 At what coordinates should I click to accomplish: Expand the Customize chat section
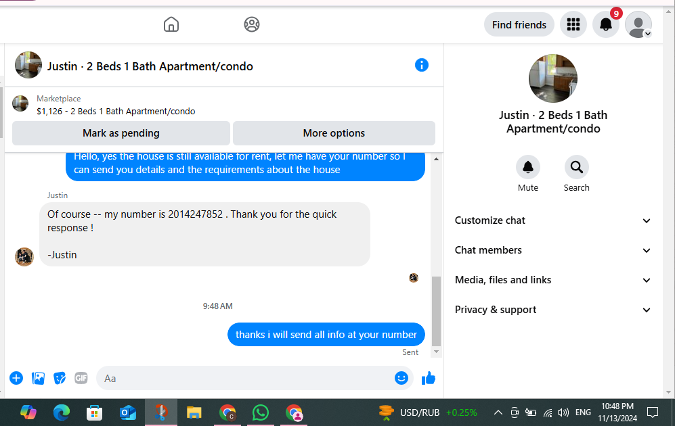tap(552, 220)
